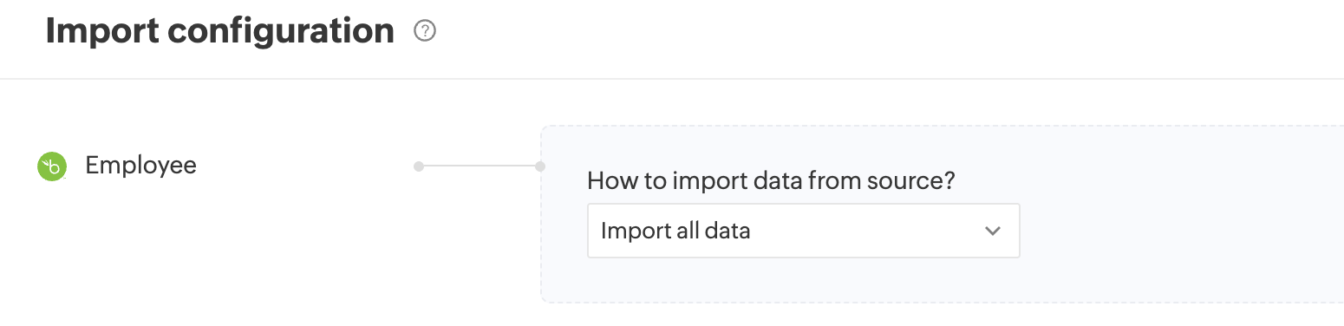The image size is (1344, 326).
Task: Click the green BambooHR logo icon
Action: pos(52,166)
